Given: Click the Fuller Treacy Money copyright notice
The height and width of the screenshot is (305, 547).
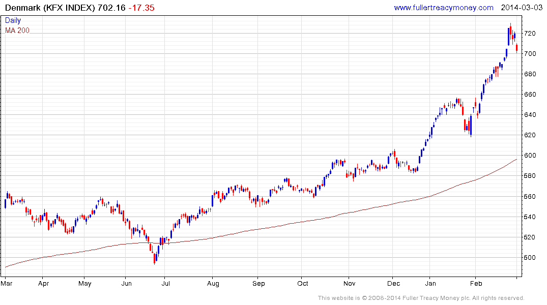Looking at the screenshot, I should 421,298.
